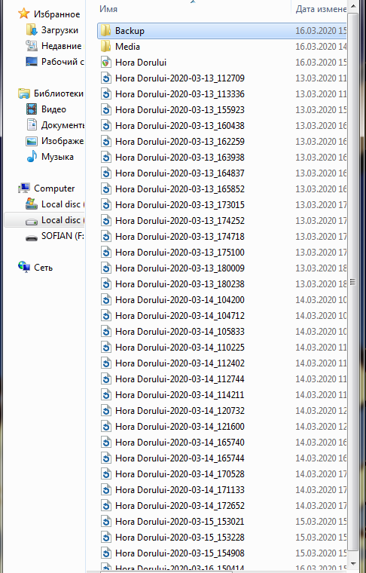366x573 pixels.
Task: Select file Hora Dorului-2020-03-14_112744
Action: (x=180, y=379)
